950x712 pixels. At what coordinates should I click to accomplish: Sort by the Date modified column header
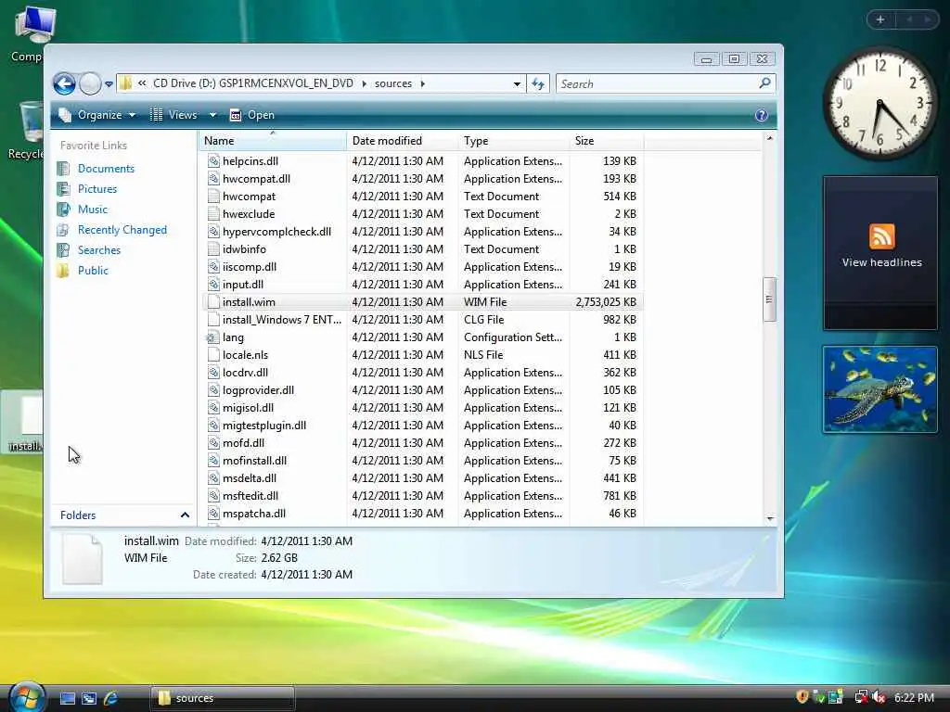[x=403, y=141]
